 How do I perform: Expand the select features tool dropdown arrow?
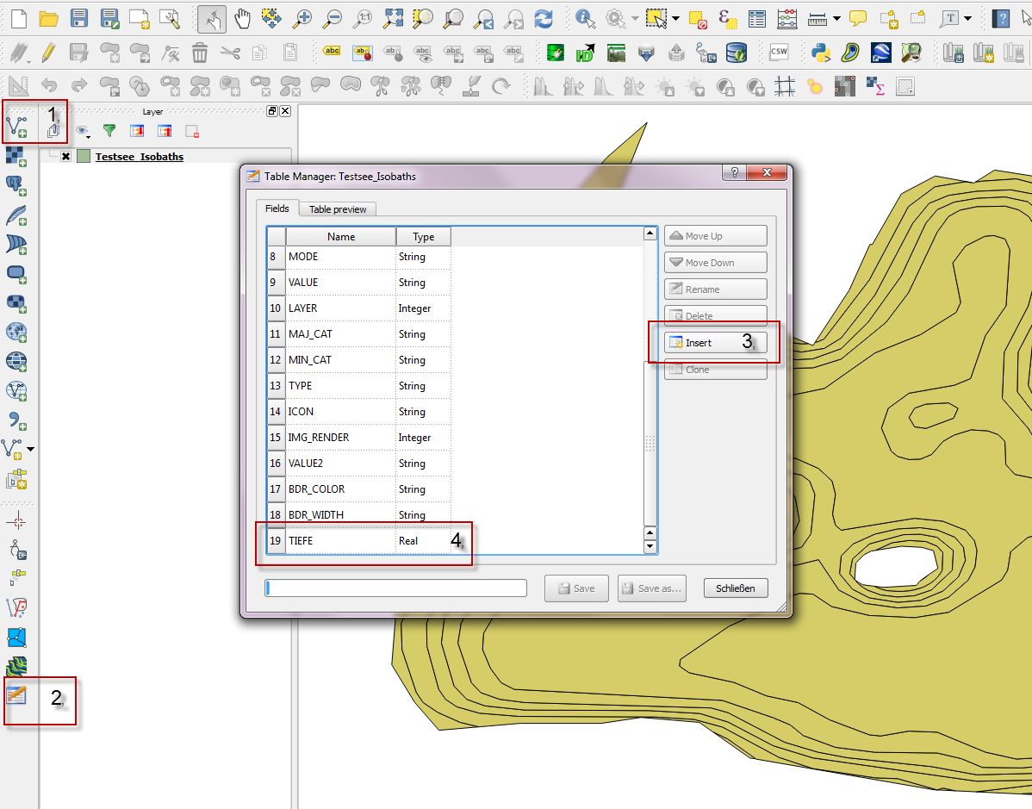click(x=675, y=18)
